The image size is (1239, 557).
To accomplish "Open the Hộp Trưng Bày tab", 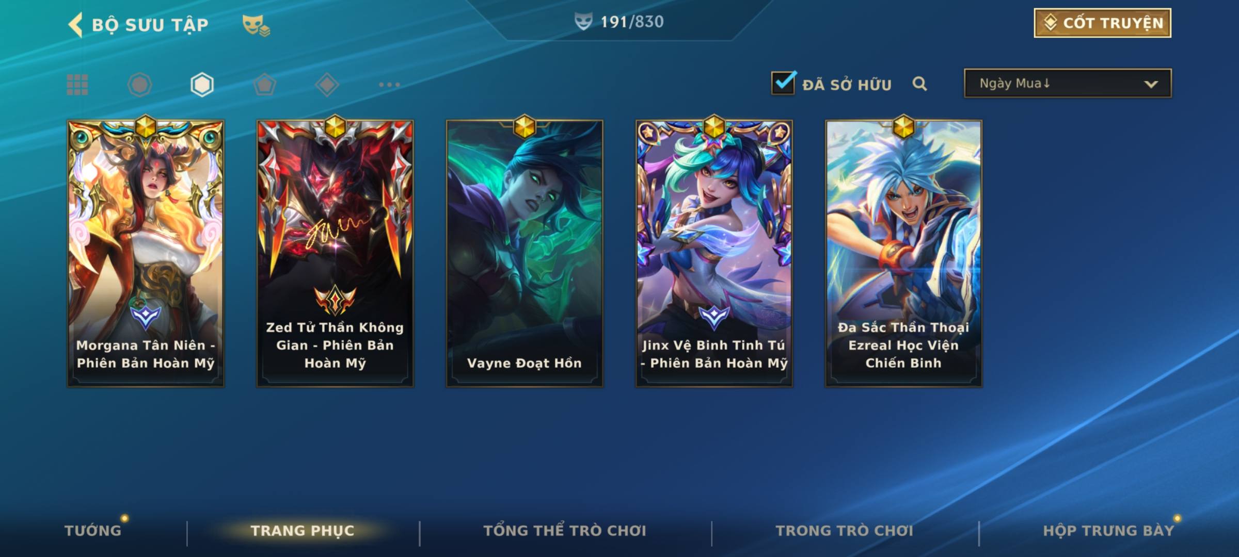I will click(1108, 531).
